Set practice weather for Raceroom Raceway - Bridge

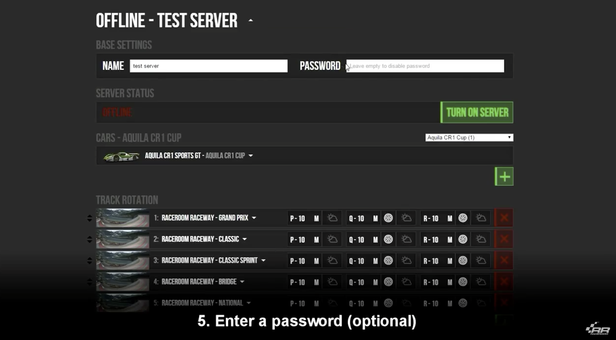[332, 282]
